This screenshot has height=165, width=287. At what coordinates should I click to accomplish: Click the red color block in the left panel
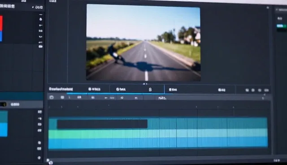pyautogui.click(x=1, y=23)
